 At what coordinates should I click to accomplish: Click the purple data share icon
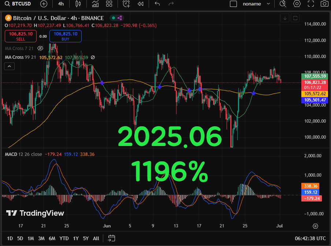120,18
